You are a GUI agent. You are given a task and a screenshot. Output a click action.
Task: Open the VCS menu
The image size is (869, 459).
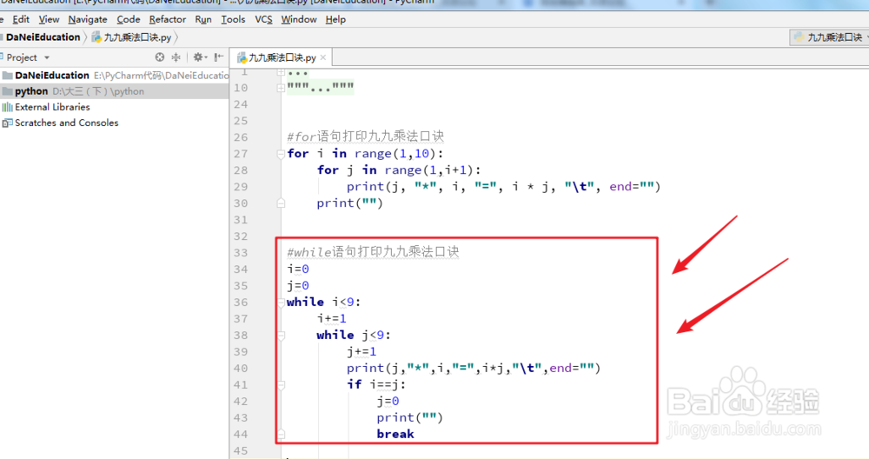pyautogui.click(x=263, y=19)
